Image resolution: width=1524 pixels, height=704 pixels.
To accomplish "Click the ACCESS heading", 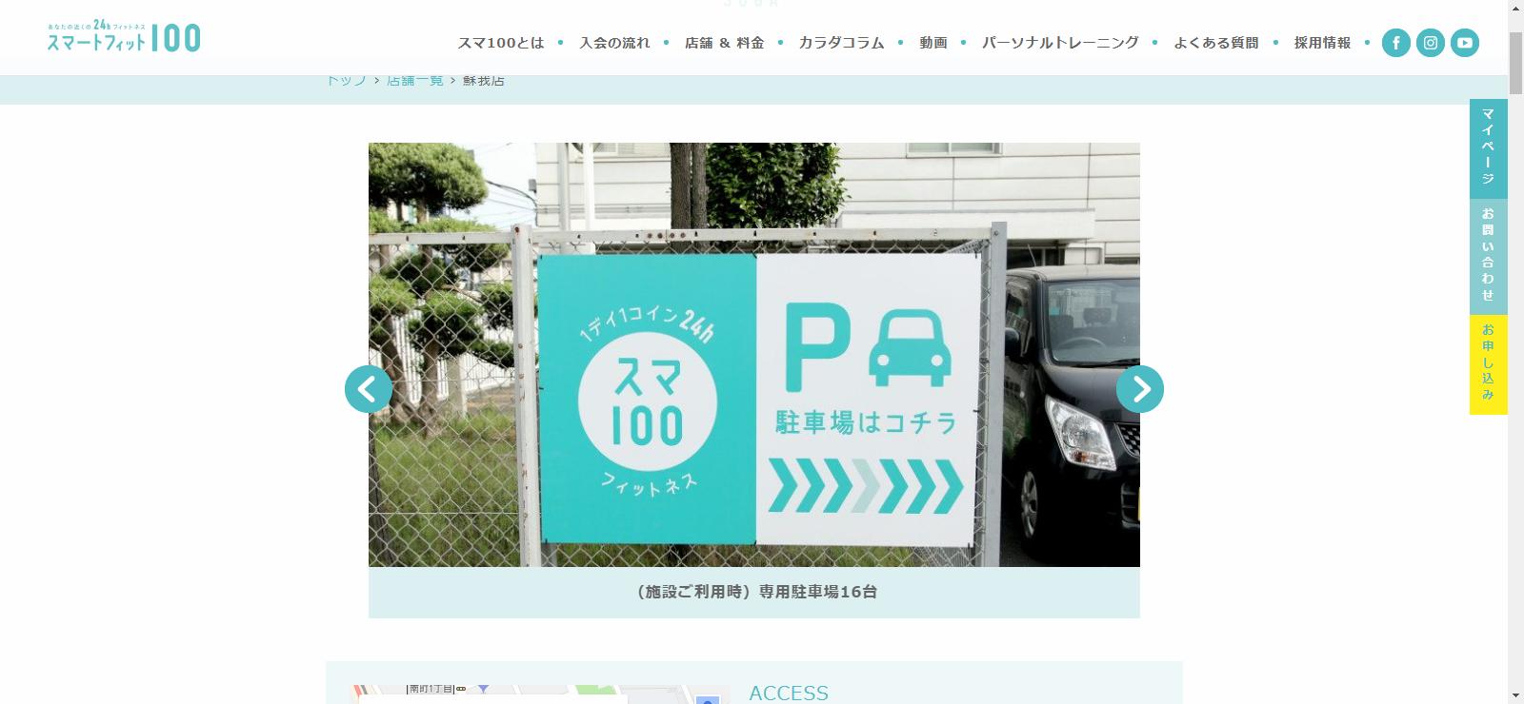I will coord(789,694).
